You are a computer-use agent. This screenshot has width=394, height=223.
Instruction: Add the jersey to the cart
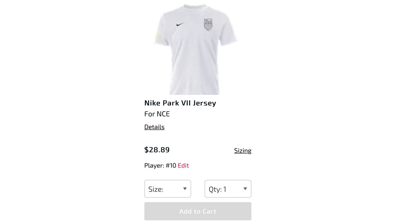(x=198, y=211)
